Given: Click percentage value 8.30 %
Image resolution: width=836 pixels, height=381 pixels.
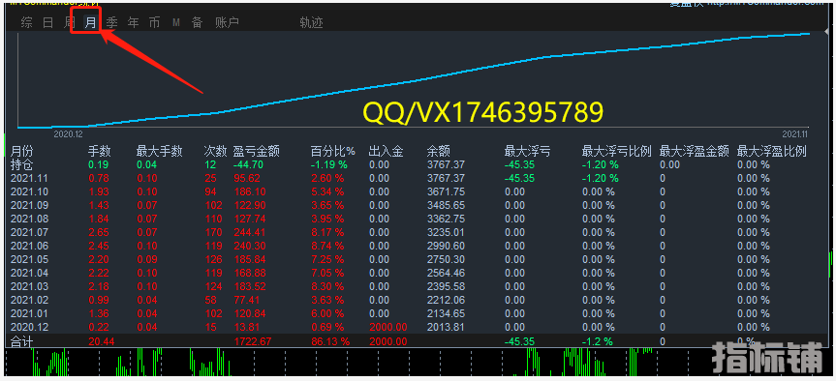Looking at the screenshot, I should click(x=327, y=286).
